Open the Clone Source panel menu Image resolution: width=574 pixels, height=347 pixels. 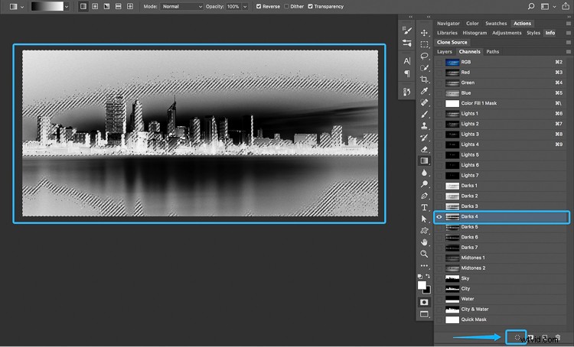tap(568, 42)
